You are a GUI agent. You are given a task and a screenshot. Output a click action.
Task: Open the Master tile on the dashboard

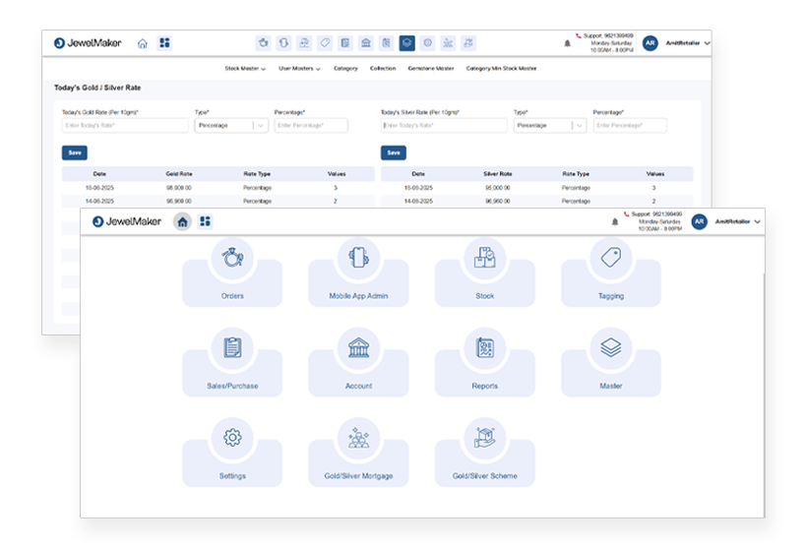pos(611,362)
